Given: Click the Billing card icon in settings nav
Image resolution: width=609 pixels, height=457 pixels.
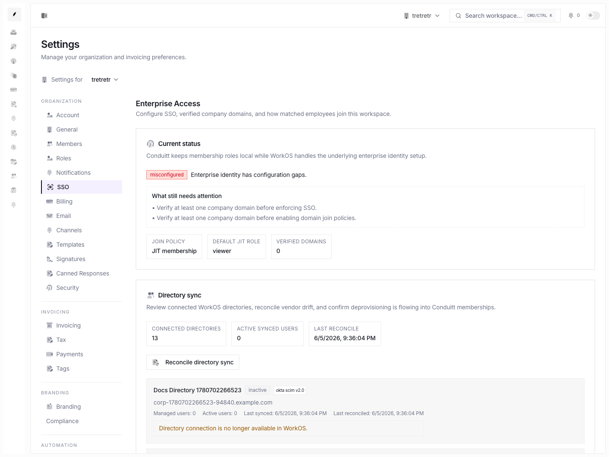Looking at the screenshot, I should click(x=49, y=201).
